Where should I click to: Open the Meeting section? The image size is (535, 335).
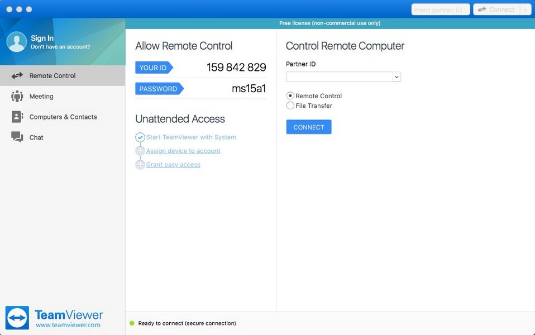63,96
